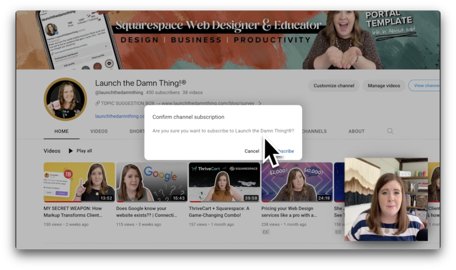Viewport: 456px width, 270px height.
Task: Click the 'Confirm channel subscription' dialog title
Action: (x=188, y=117)
